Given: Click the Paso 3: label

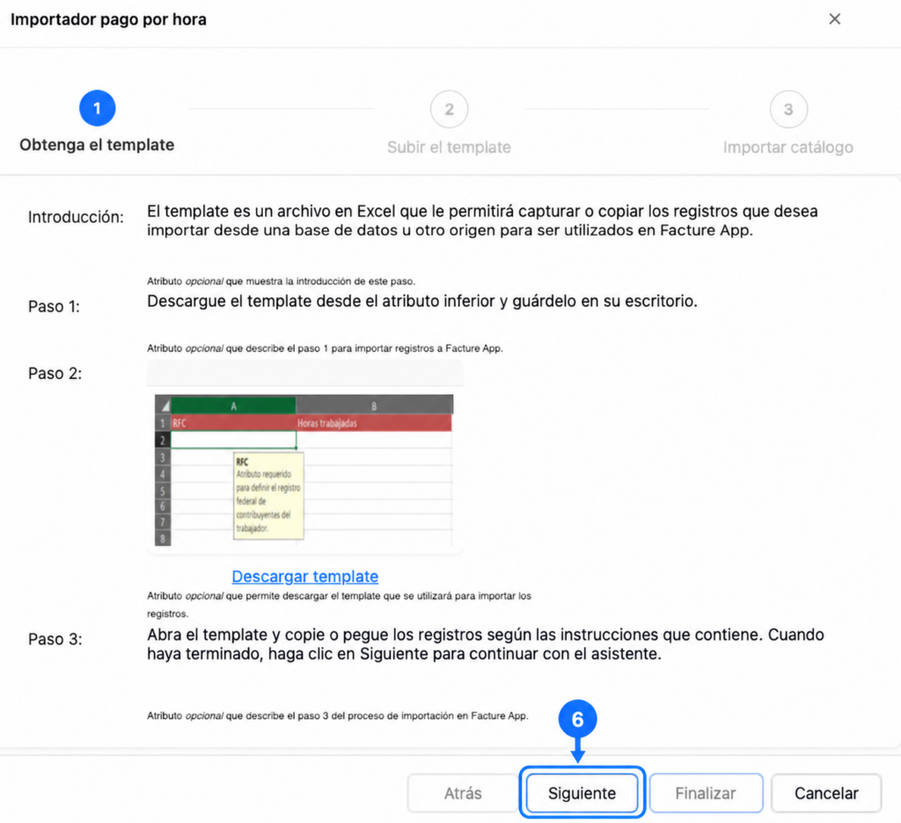Looking at the screenshot, I should [55, 639].
